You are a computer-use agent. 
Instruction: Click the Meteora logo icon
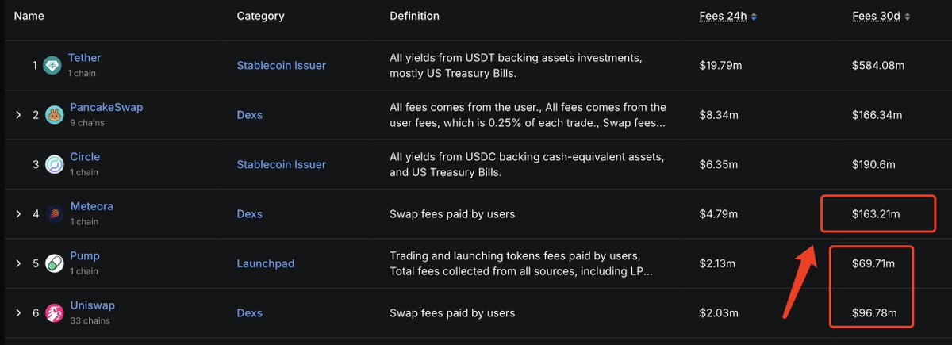coord(55,214)
